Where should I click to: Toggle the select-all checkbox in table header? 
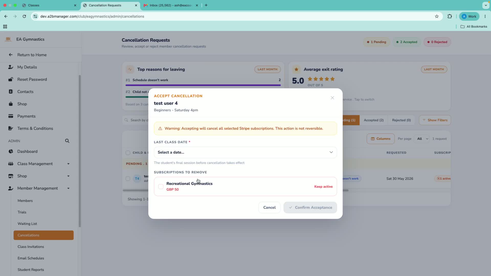point(128,153)
